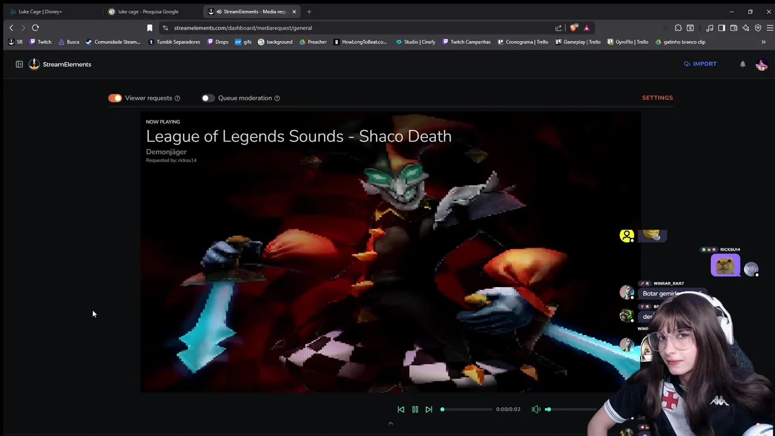
Task: Mute the media player volume icon
Action: [536, 409]
